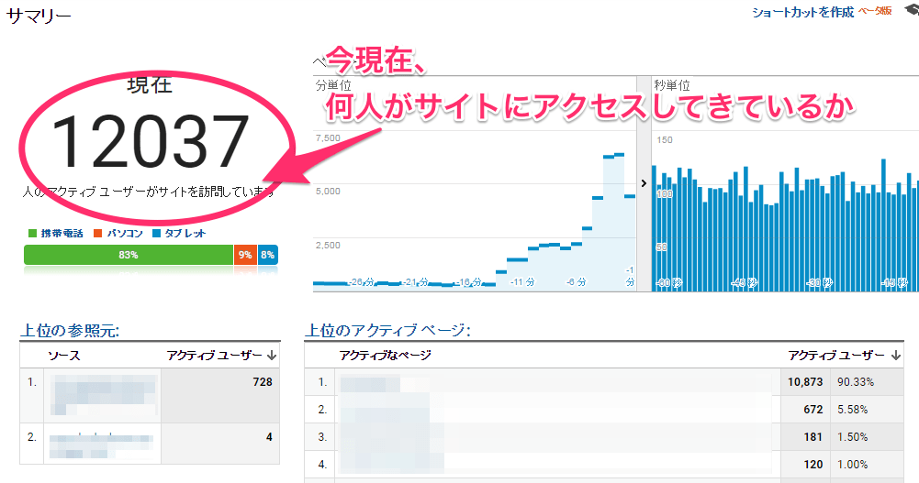Click the orange パソコン legend square

click(98, 234)
